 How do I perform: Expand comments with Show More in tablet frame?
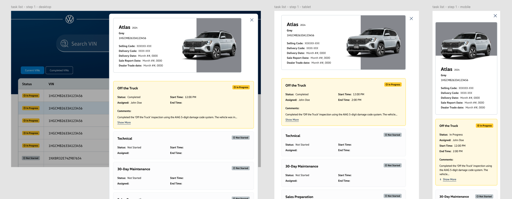point(292,120)
